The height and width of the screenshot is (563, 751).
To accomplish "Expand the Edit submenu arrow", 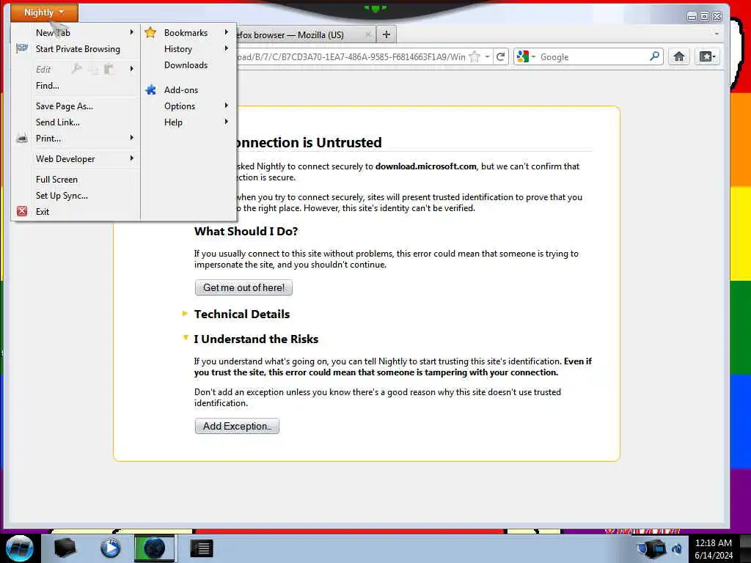I will pos(132,69).
